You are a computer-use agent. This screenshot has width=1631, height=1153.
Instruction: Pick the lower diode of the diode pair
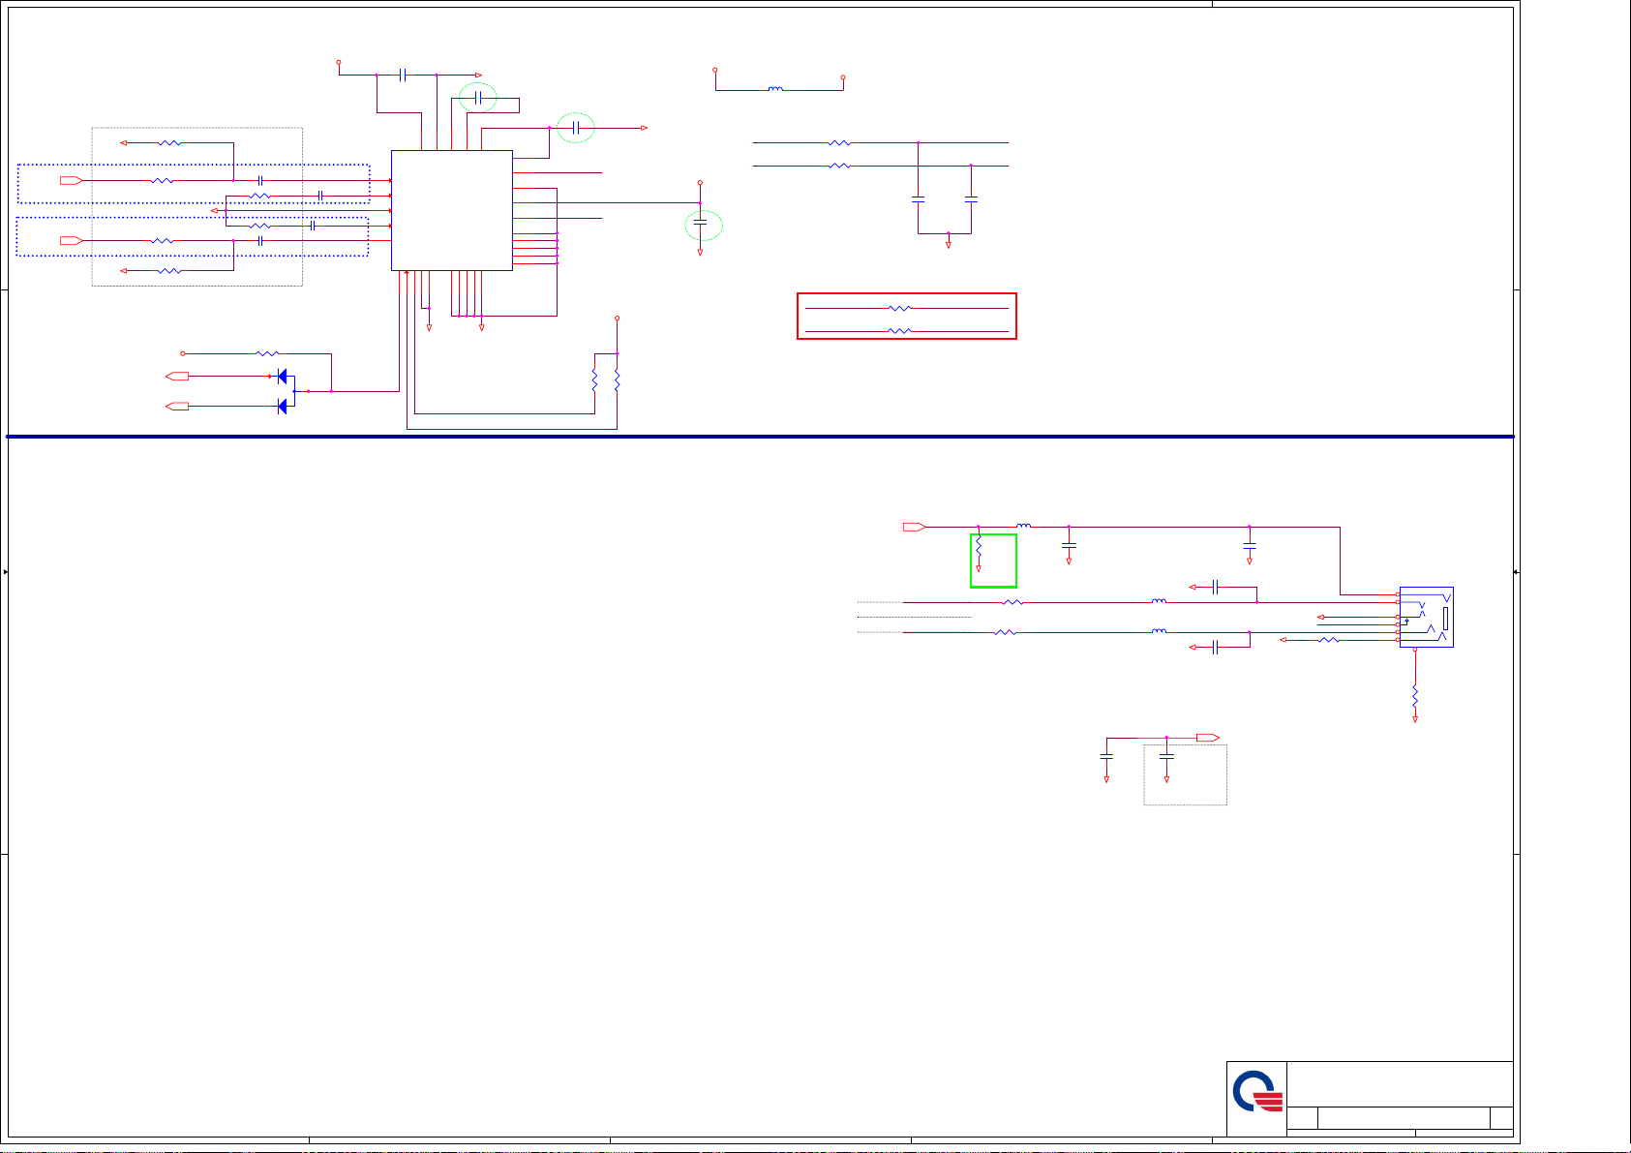282,407
